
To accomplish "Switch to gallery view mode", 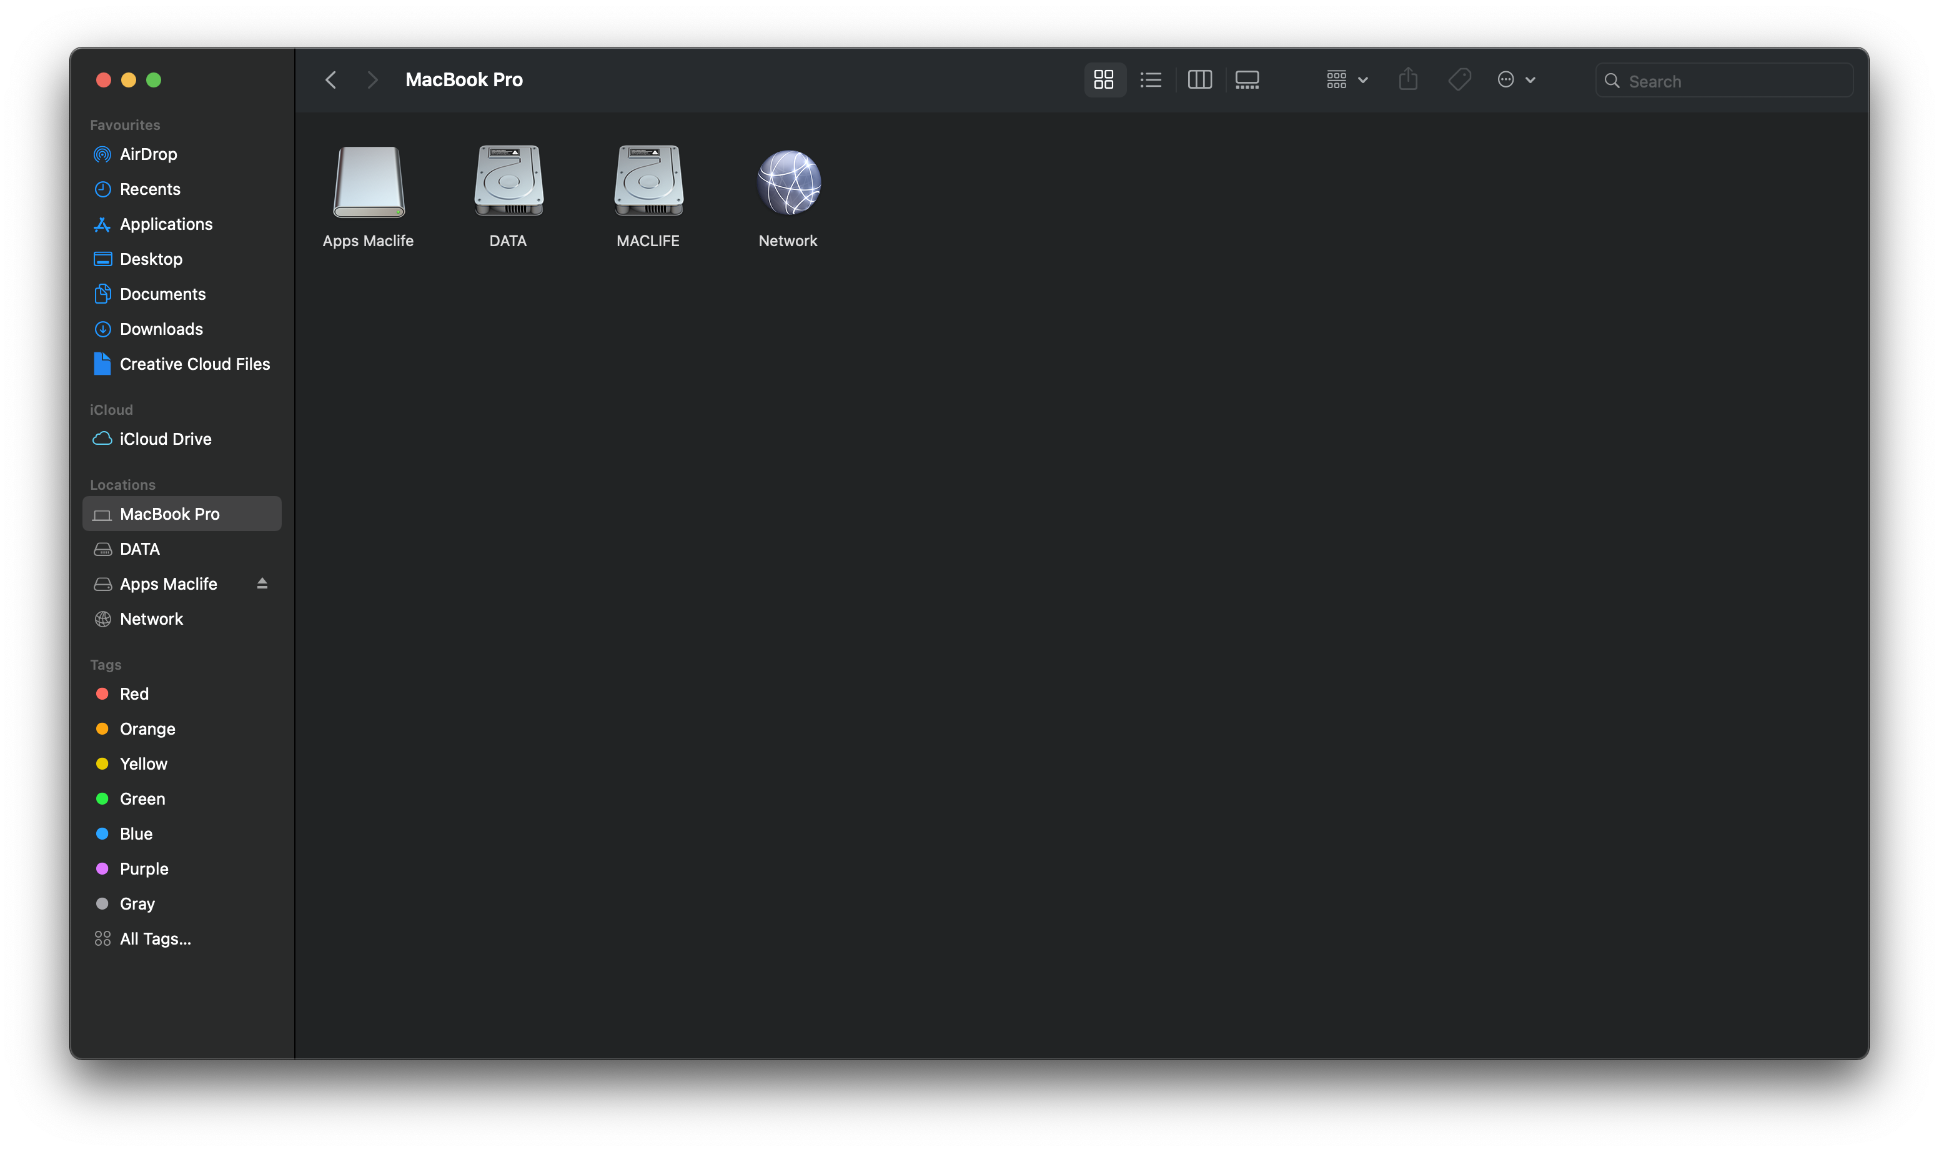I will pos(1247,79).
